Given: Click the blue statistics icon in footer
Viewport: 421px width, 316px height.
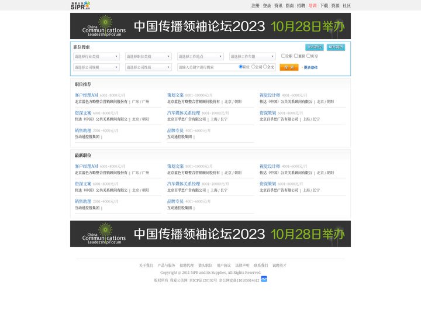Looking at the screenshot, I should pos(264,279).
